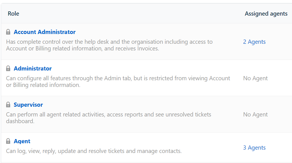The width and height of the screenshot is (292, 163).
Task: Open the Account Administrator role
Action: (45, 32)
